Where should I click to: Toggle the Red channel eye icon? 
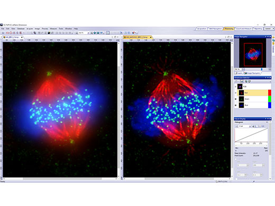click(236, 93)
